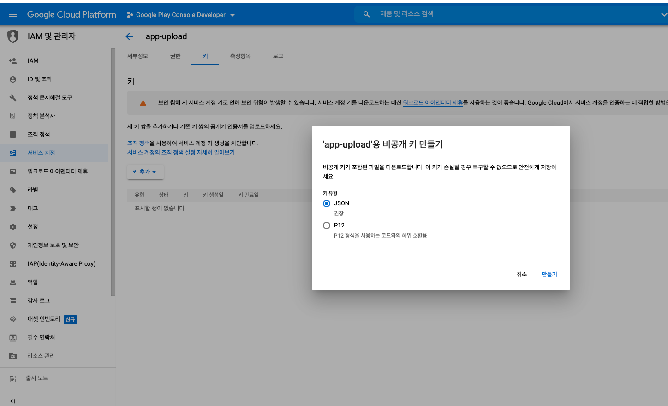
Task: Click the orange warning triangle icon
Action: (143, 103)
